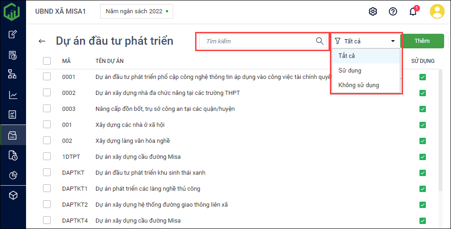The image size is (451, 229).
Task: Choose Không sử dụng from the filter list
Action: [x=358, y=85]
